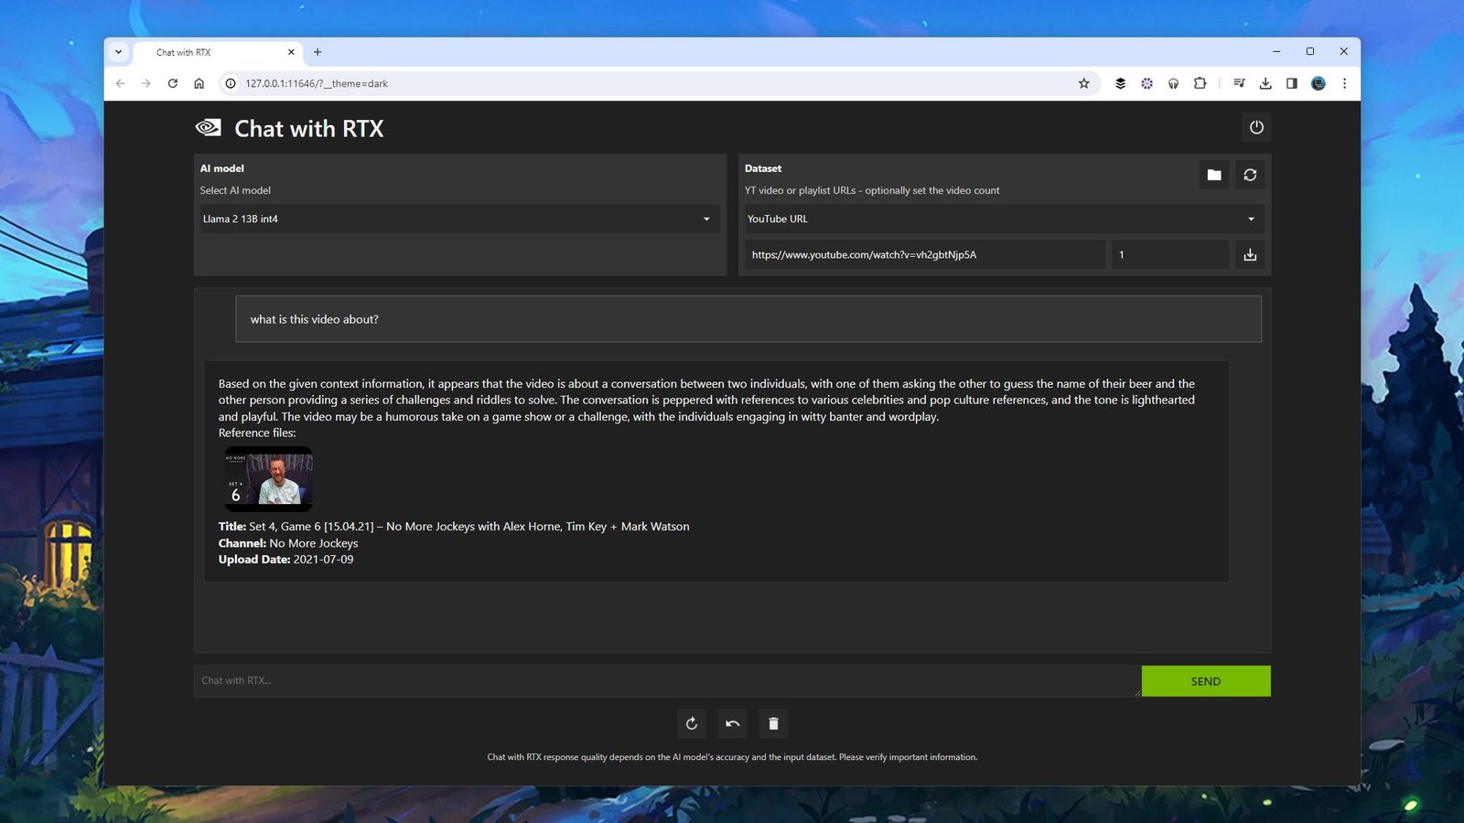Expand the YouTube URL dataset type dropdown
1464x823 pixels.
tap(1005, 219)
